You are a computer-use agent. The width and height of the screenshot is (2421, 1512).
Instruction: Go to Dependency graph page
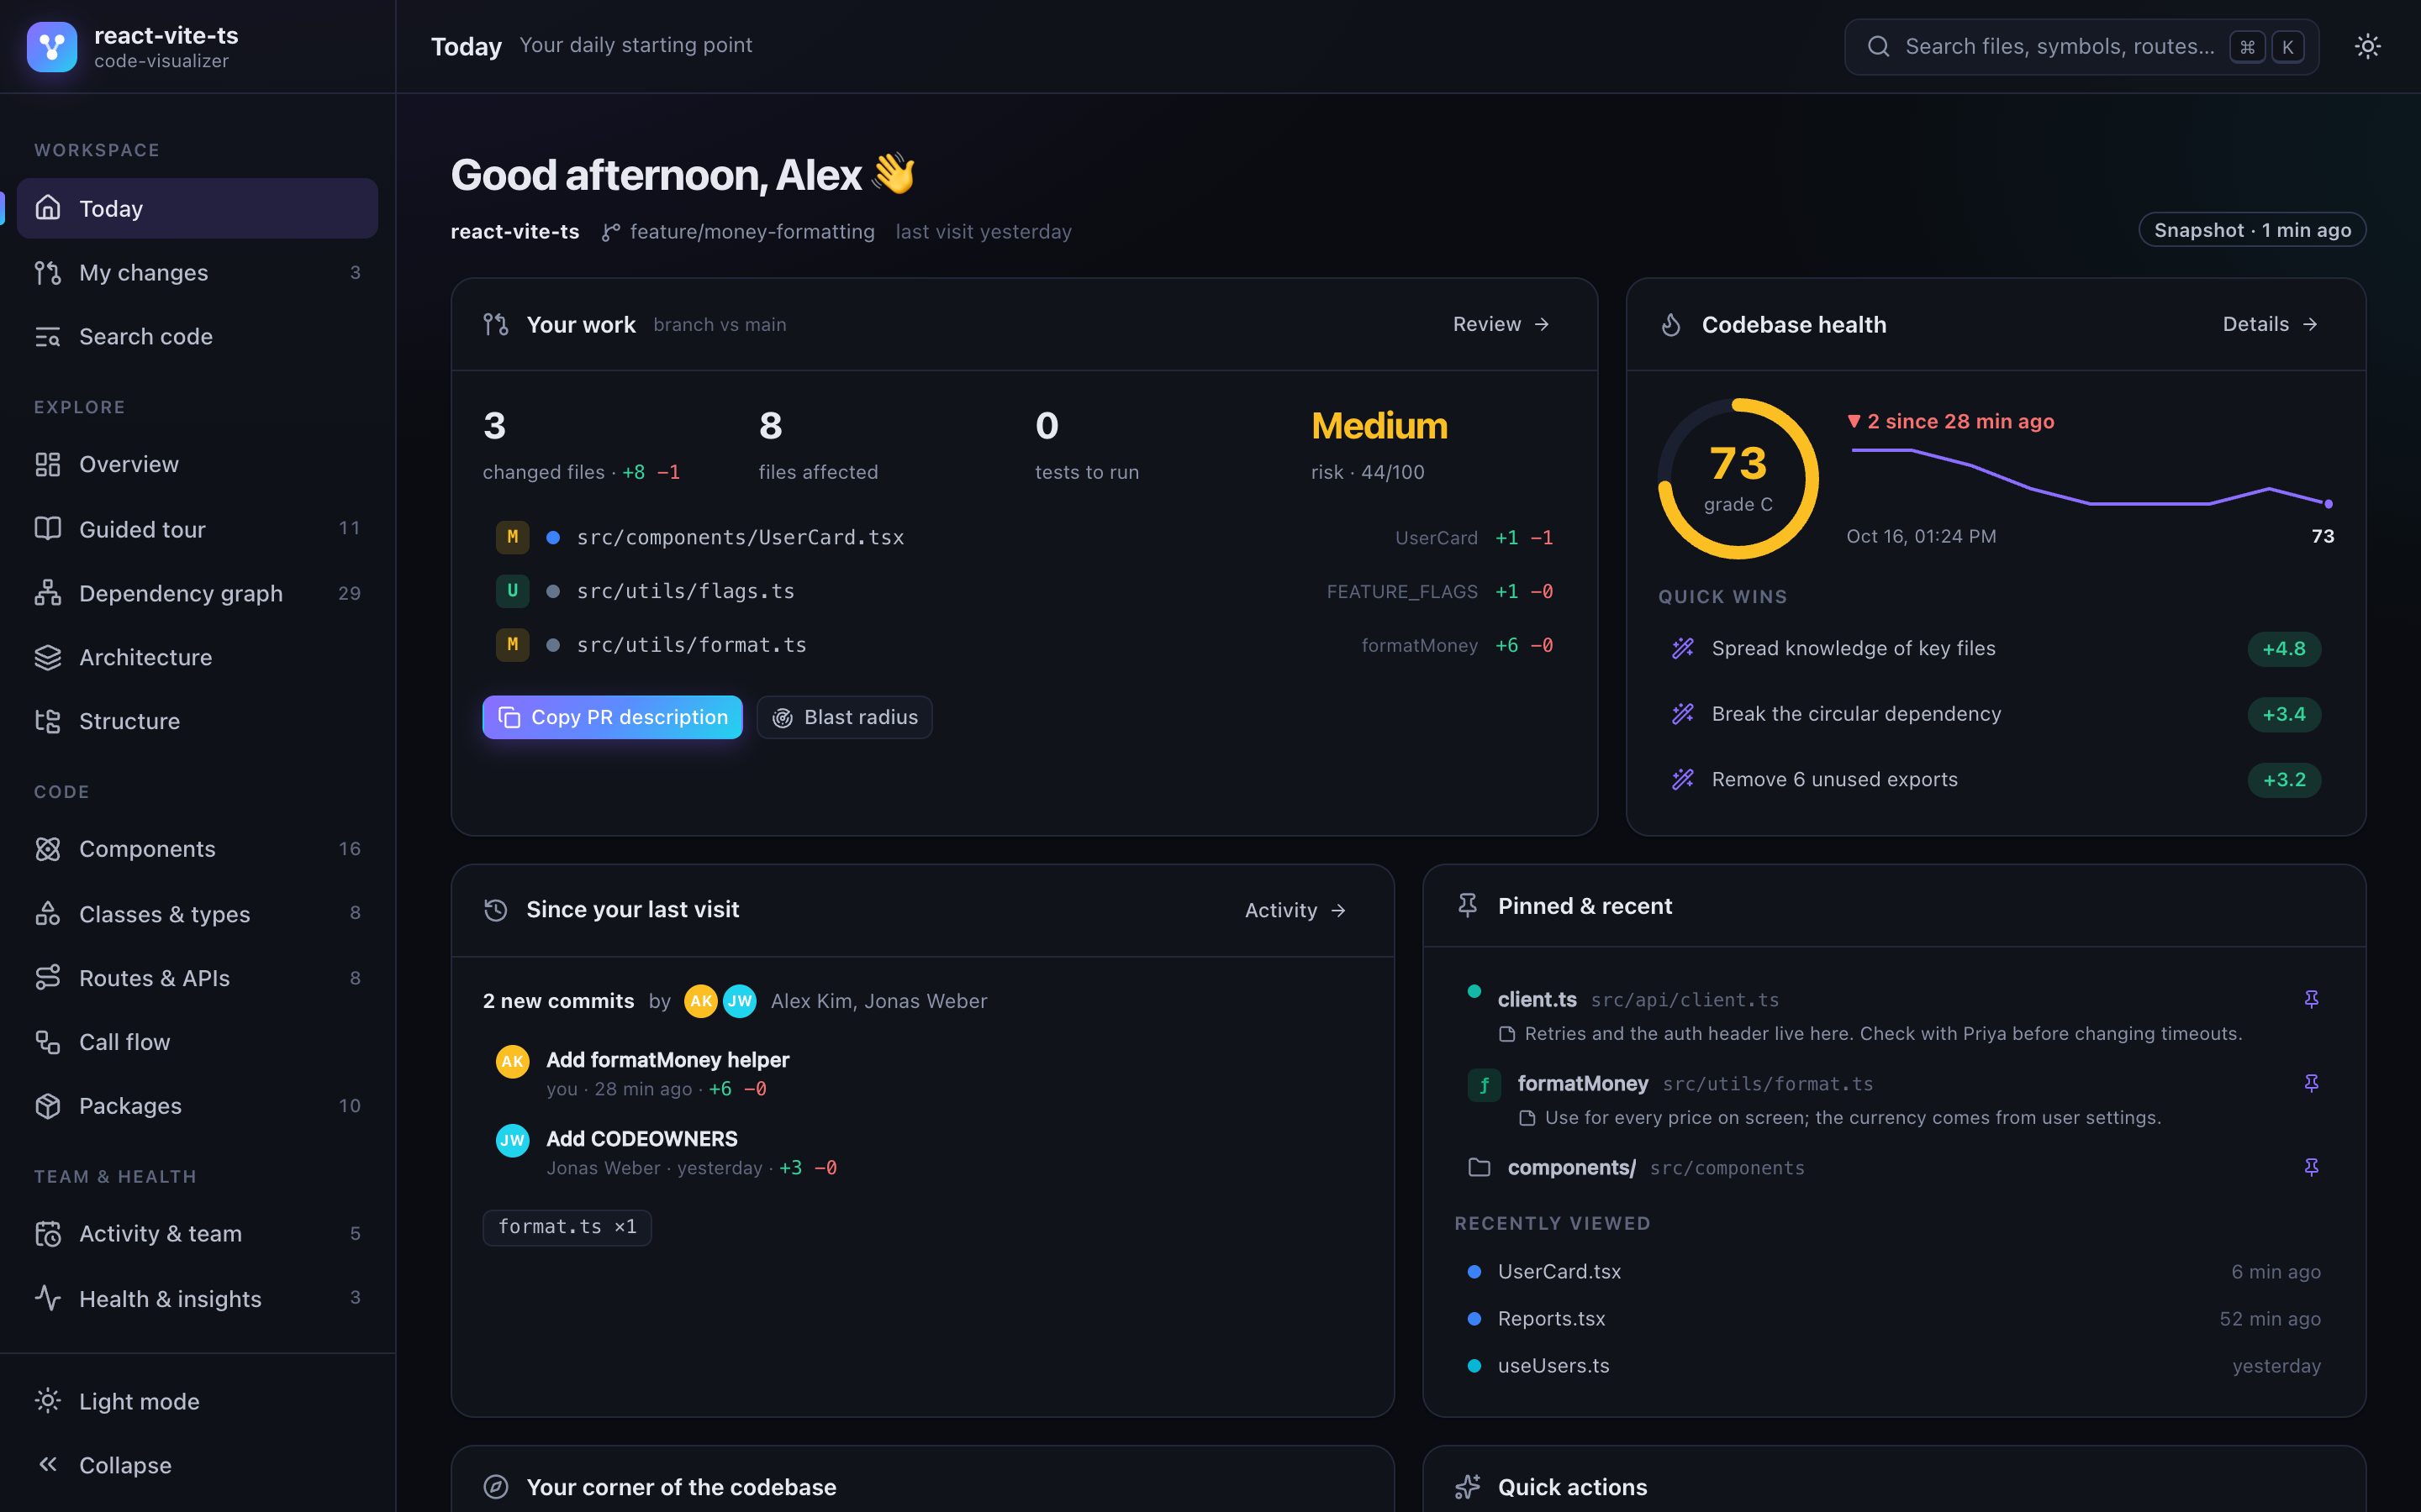pos(197,593)
